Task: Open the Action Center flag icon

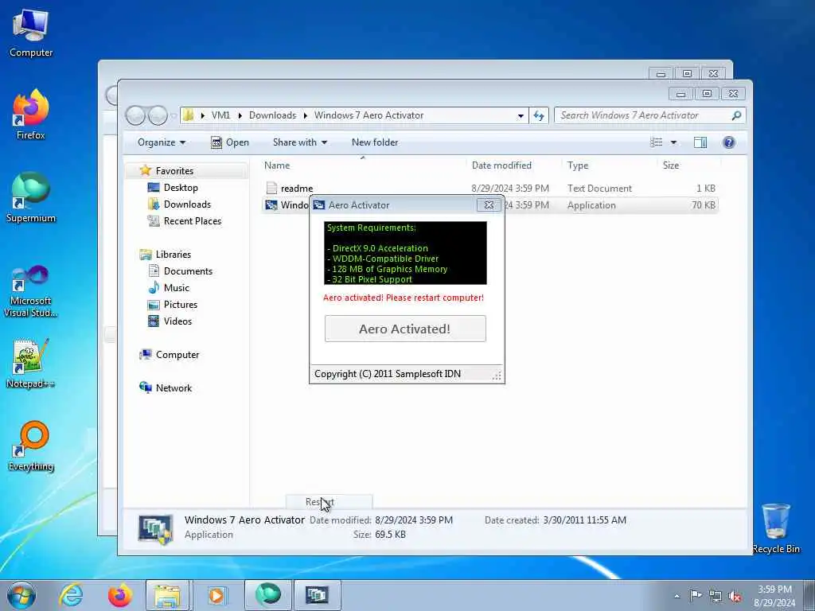Action: (696, 595)
